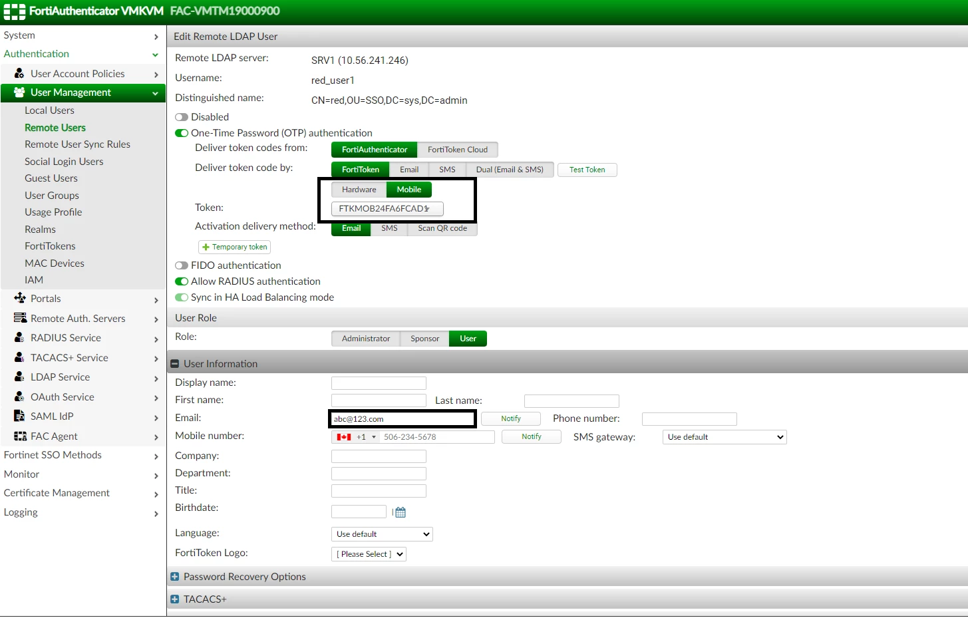Toggle Sync in HA Load Balancing mode
Viewport: 968px width, 622px height.
pos(181,297)
